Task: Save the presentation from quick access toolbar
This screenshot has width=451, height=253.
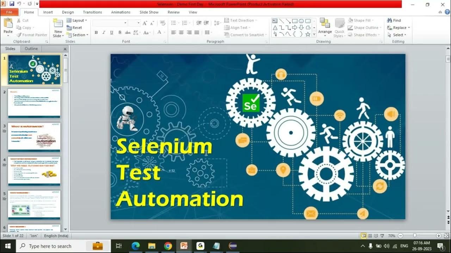Action: 12,4
